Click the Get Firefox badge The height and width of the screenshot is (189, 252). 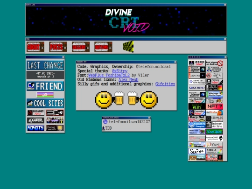[214, 112]
